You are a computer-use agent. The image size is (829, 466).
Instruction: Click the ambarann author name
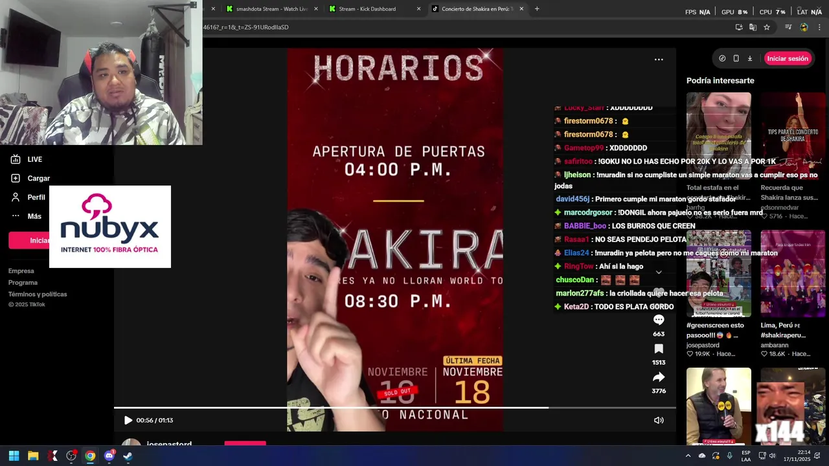click(x=775, y=346)
